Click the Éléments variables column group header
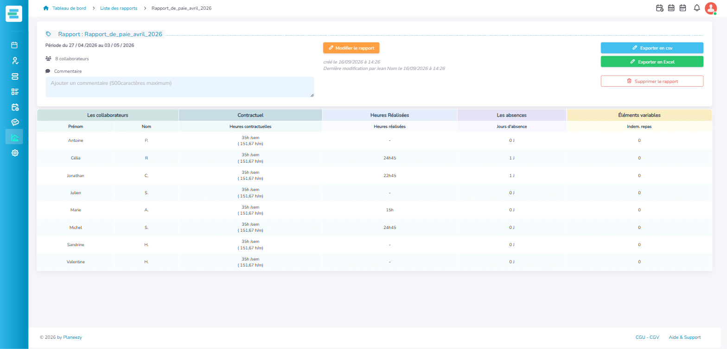This screenshot has width=727, height=349. tap(639, 115)
